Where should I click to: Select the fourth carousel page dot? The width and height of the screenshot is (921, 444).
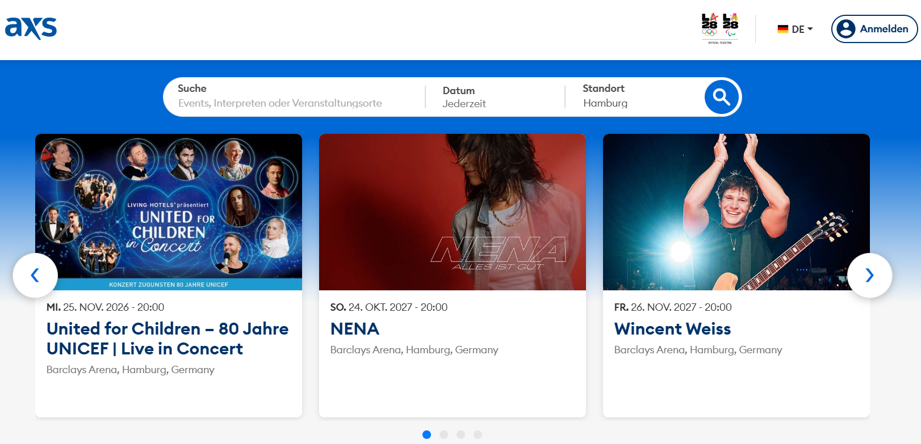478,434
